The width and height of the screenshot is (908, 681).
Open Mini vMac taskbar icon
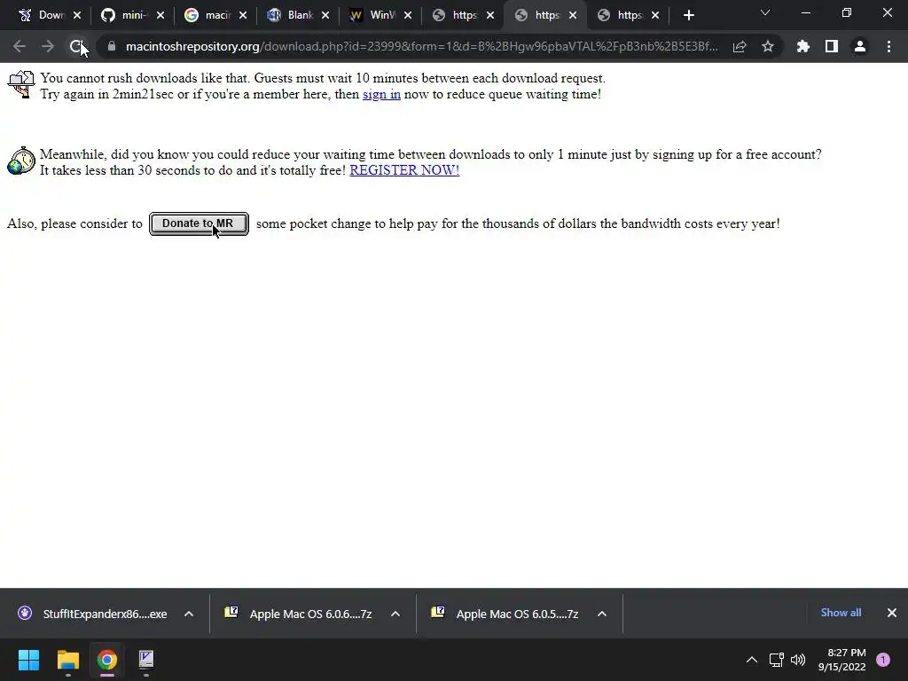tap(146, 660)
